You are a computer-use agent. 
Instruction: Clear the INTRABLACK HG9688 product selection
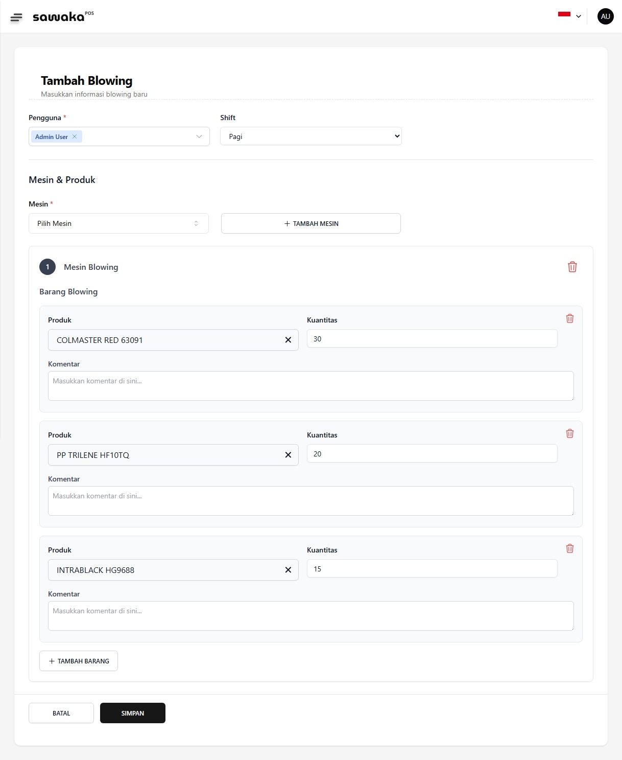pyautogui.click(x=288, y=570)
